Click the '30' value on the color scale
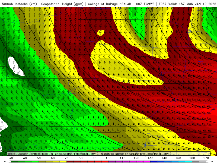The width and height of the screenshot is (217, 163). (11, 158)
